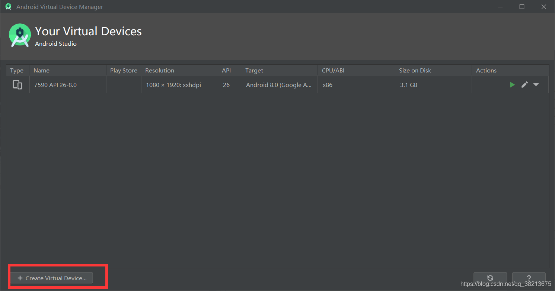
Task: Refresh the virtual devices list
Action: coord(490,278)
